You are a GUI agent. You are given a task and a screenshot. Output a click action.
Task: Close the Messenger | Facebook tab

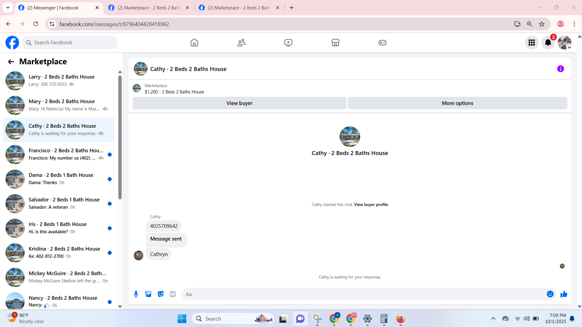(97, 8)
